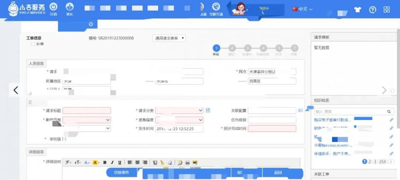This screenshot has width=400, height=180.
Task: Click the 知识检索 search input field
Action: (351, 111)
